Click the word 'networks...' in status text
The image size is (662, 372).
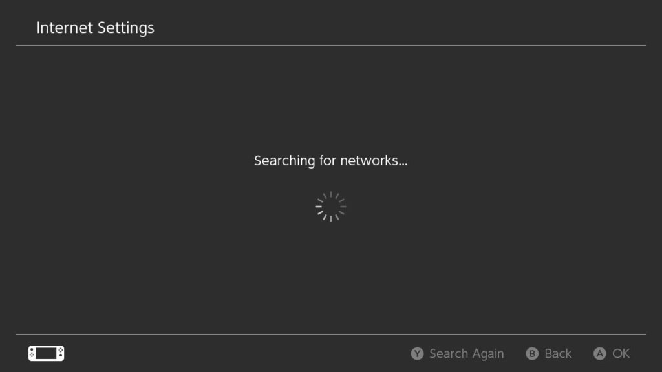374,161
